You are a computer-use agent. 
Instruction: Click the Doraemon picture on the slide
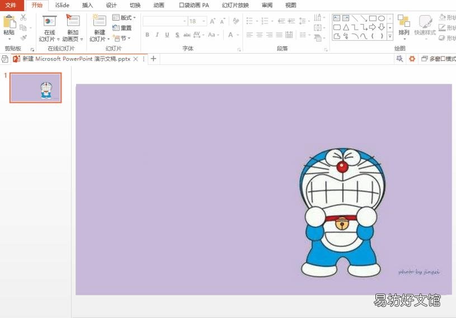click(x=342, y=213)
